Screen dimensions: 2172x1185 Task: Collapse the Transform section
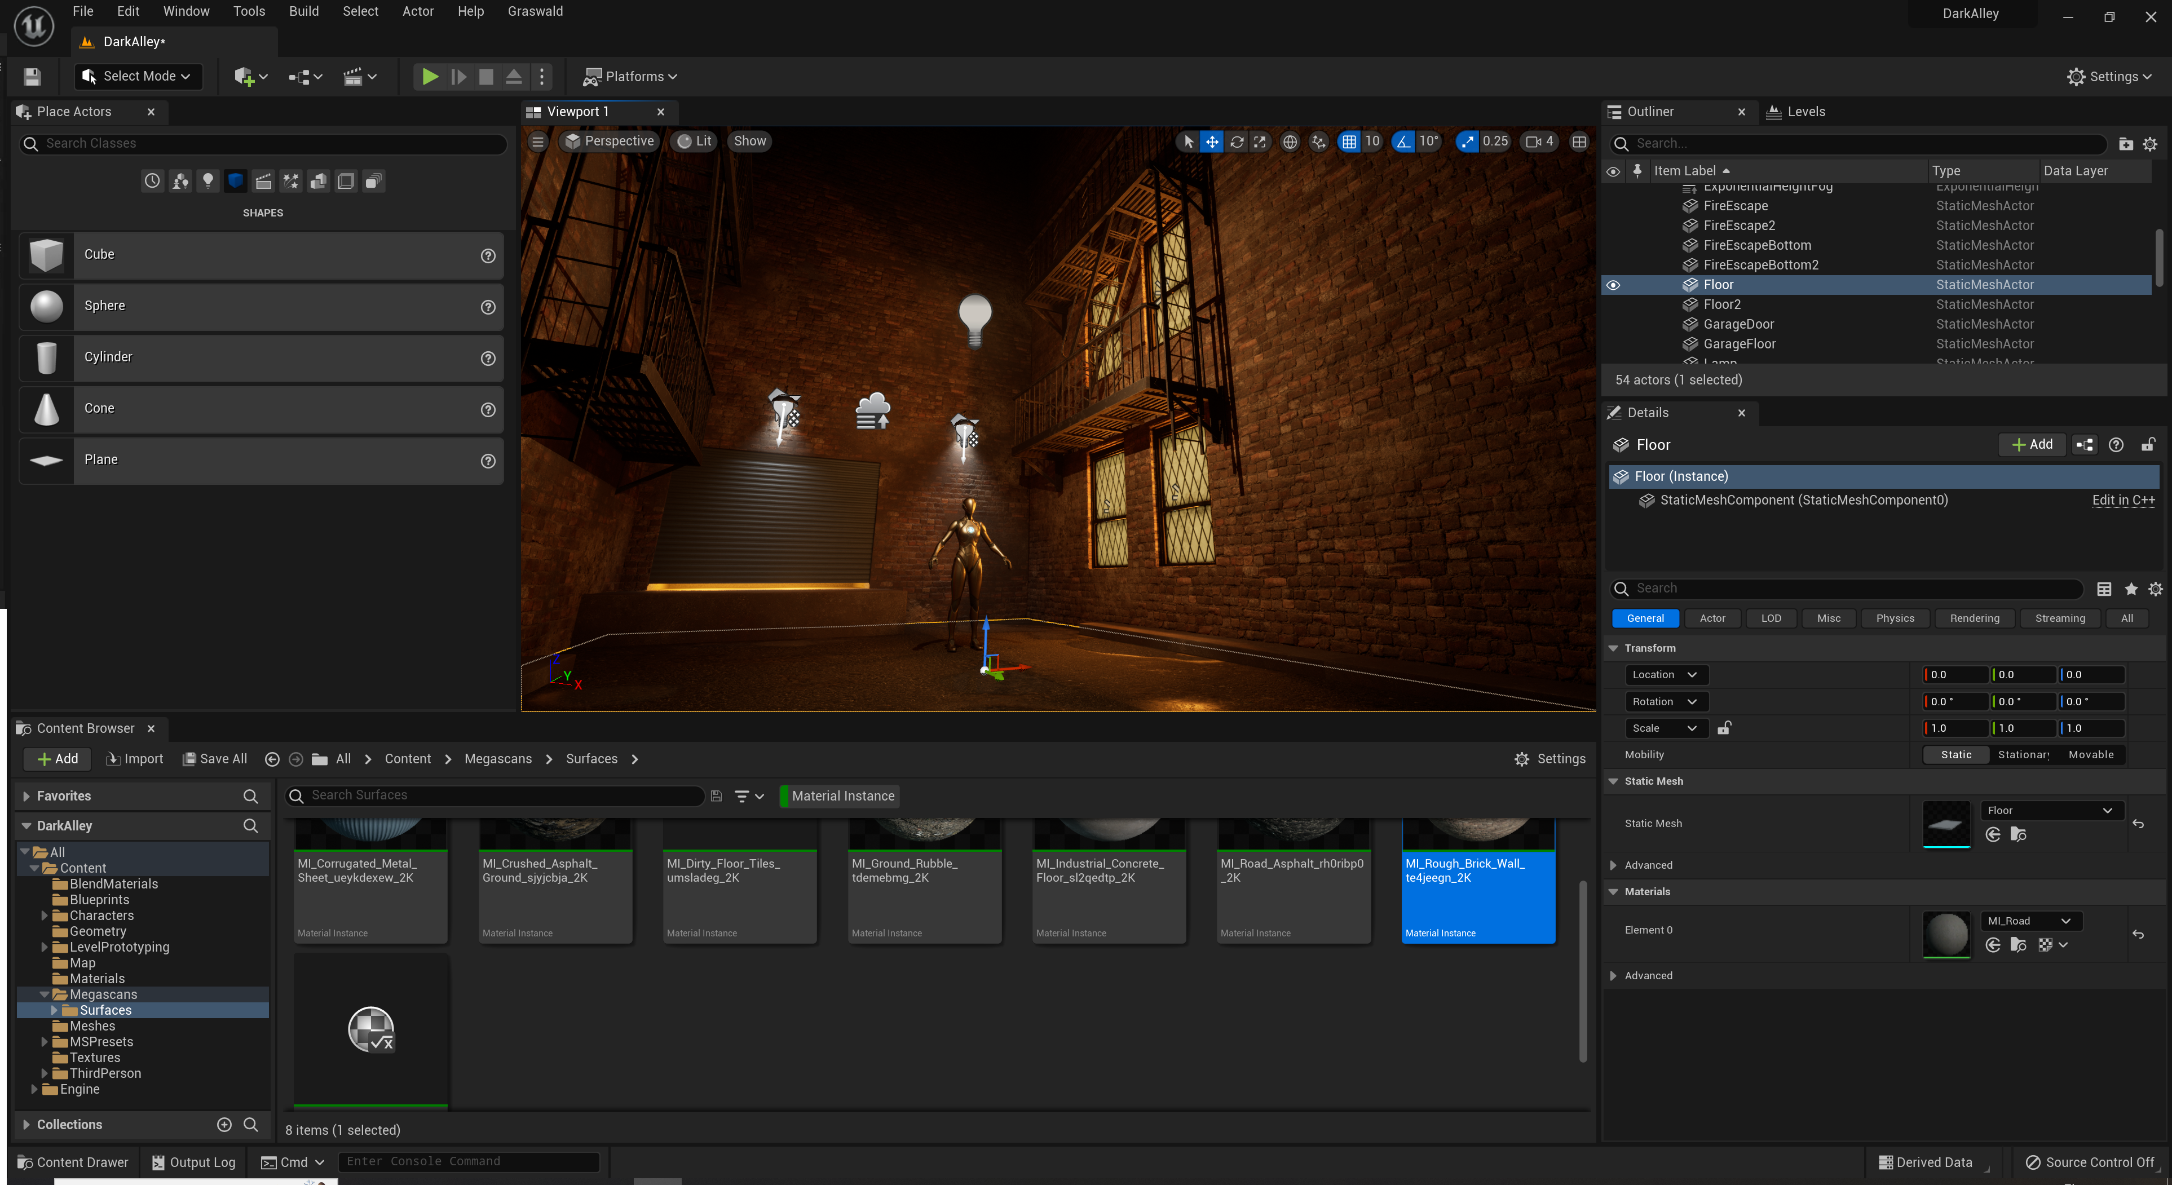point(1613,648)
